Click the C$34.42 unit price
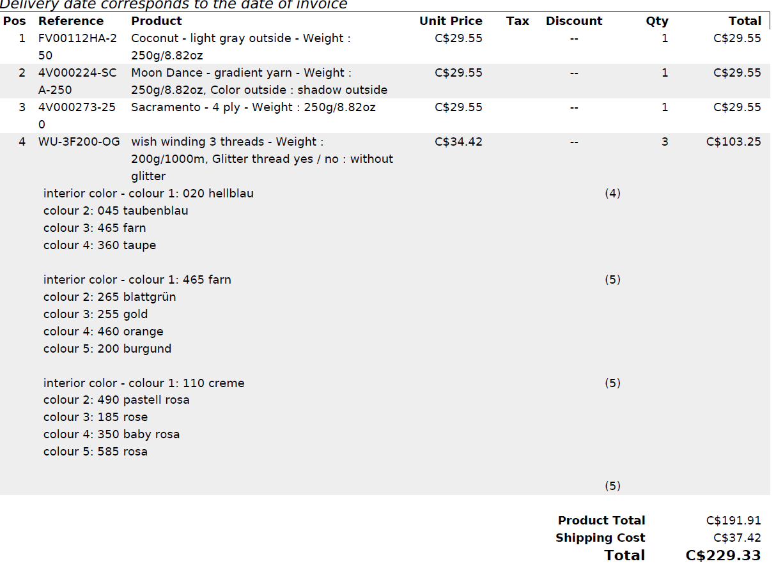Screen dimensions: 776x566 coord(458,142)
